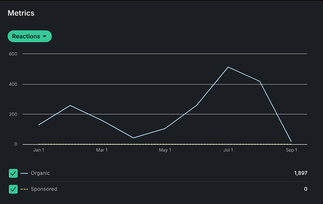Screen dimensions: 323x204
Task: Click the Organic data point at Sep 1
Action: coord(291,142)
